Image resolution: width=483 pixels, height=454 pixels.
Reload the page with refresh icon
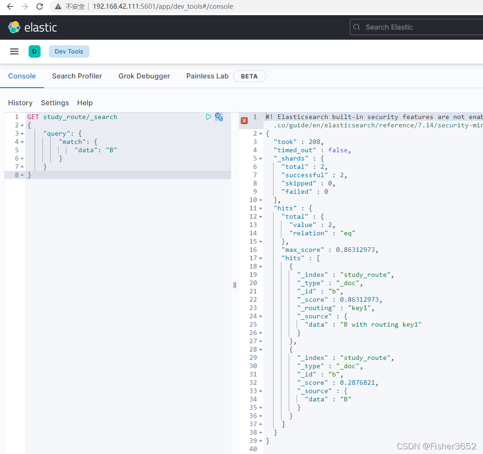(40, 6)
